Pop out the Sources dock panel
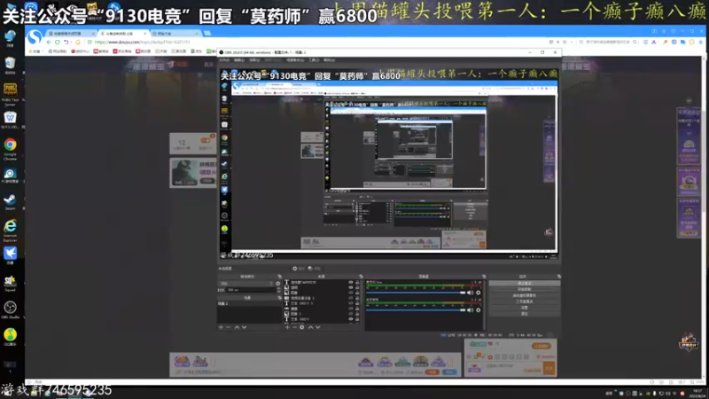 click(x=361, y=277)
